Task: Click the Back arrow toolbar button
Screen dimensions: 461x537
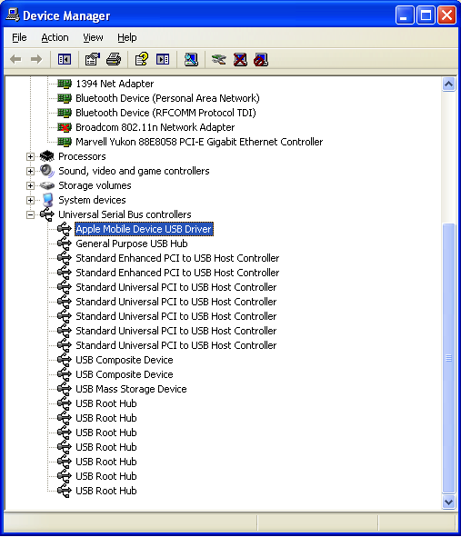Action: click(15, 60)
